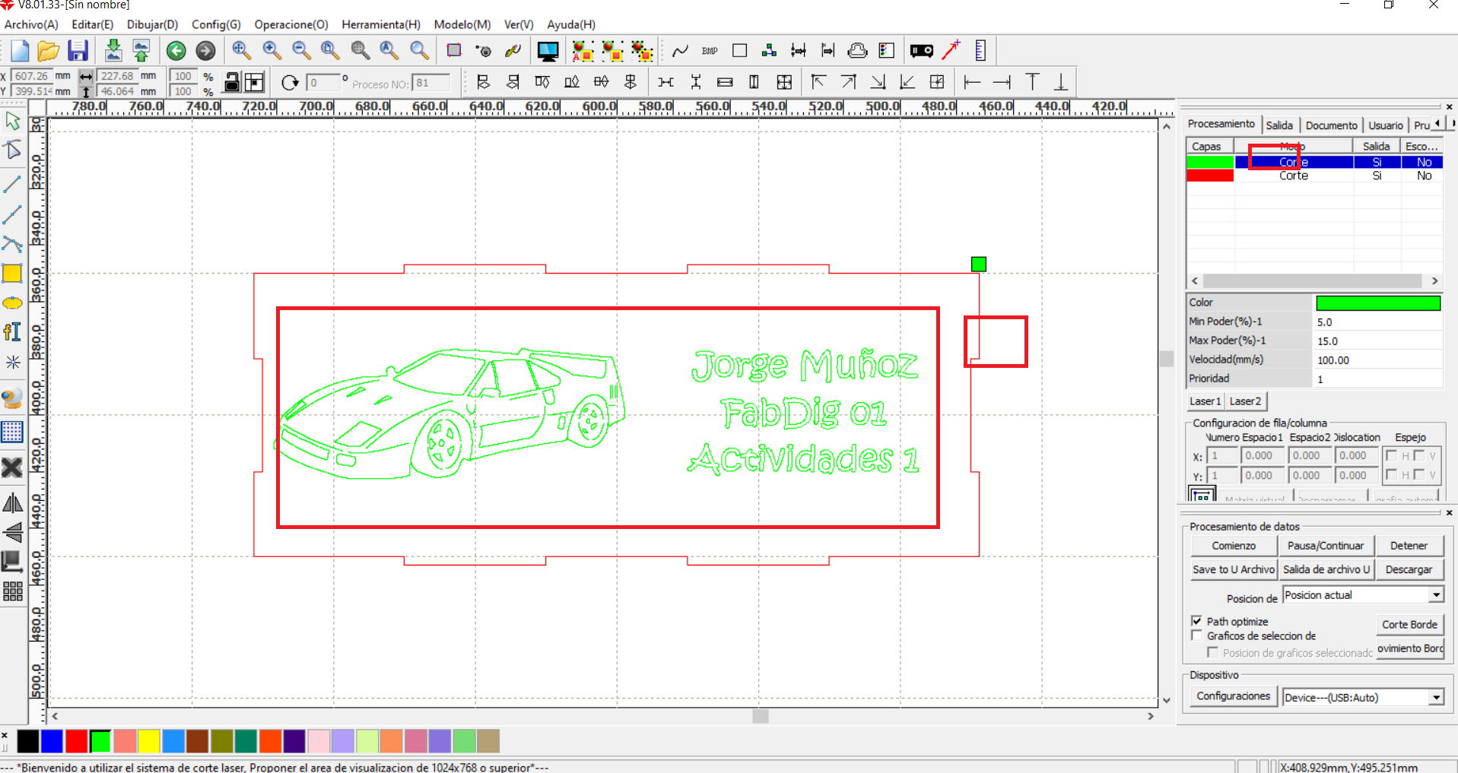Toggle the aspect ratio lock icon
This screenshot has height=773, width=1458.
pos(232,82)
